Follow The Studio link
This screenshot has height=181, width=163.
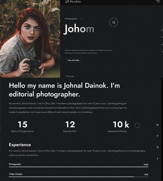coord(70,76)
